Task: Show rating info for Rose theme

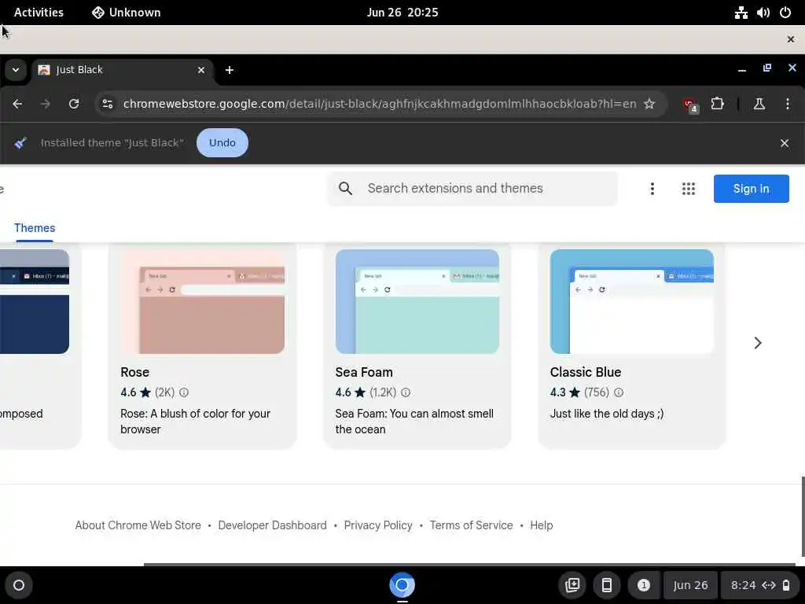Action: click(x=184, y=392)
